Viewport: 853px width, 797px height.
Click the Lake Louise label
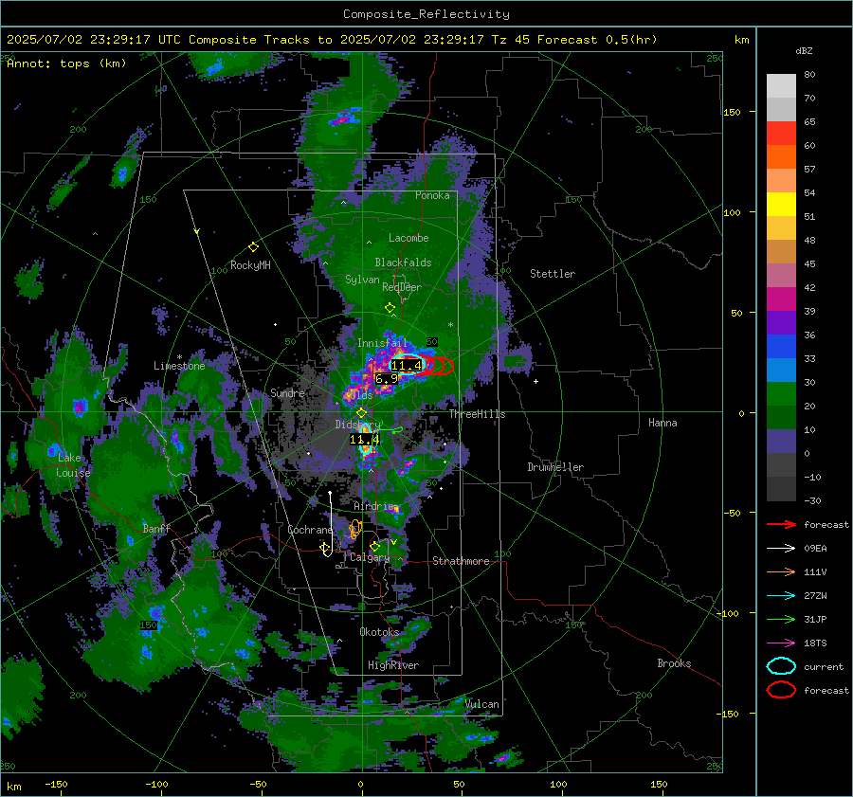[x=73, y=465]
